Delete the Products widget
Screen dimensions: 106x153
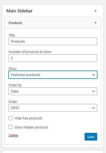13,135
